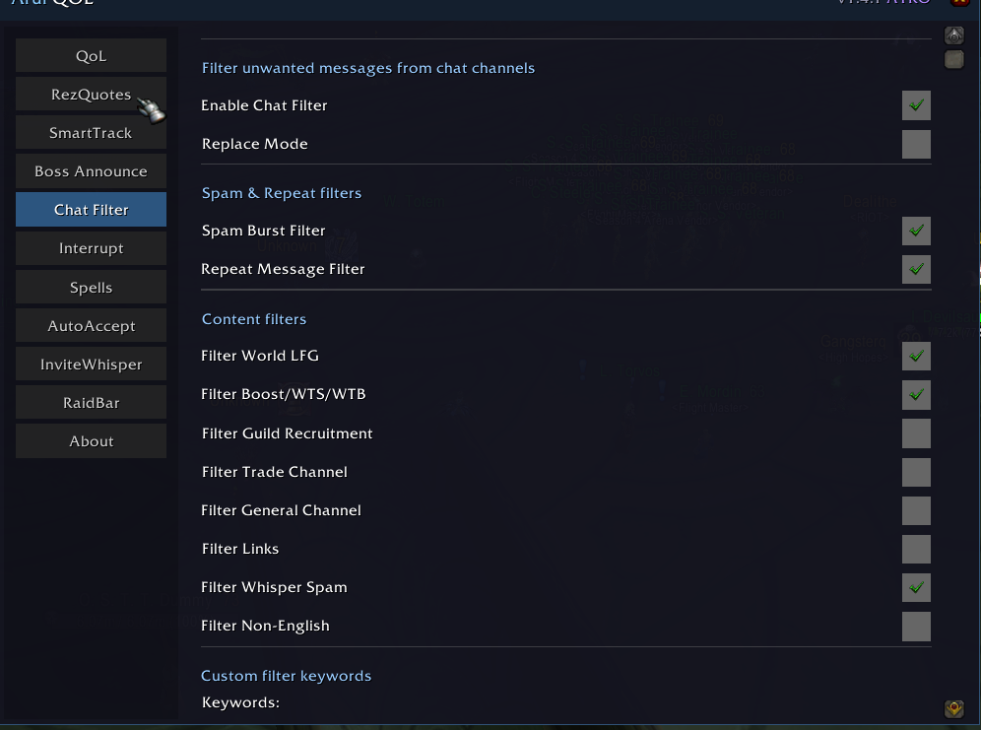
Task: Go to the AutoAccept tab
Action: (x=91, y=326)
